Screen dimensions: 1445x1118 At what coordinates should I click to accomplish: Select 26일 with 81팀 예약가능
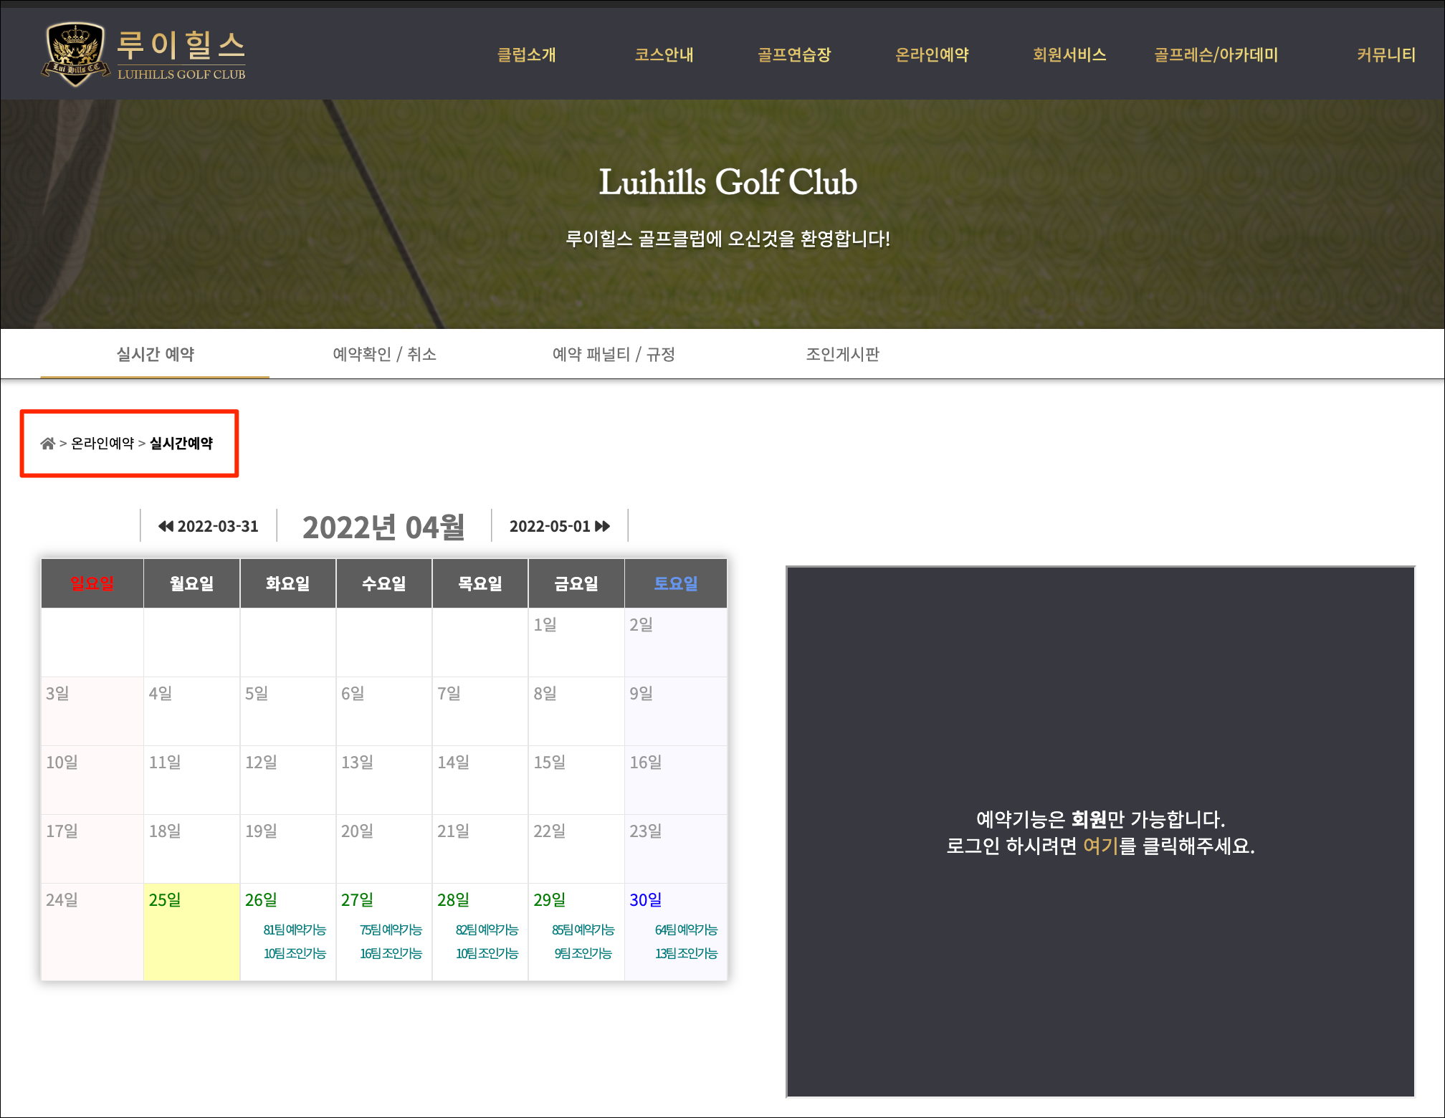295,930
